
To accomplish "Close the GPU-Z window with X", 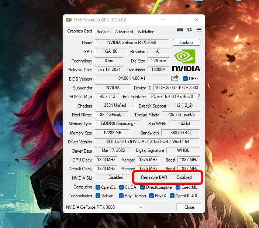I will [197, 20].
